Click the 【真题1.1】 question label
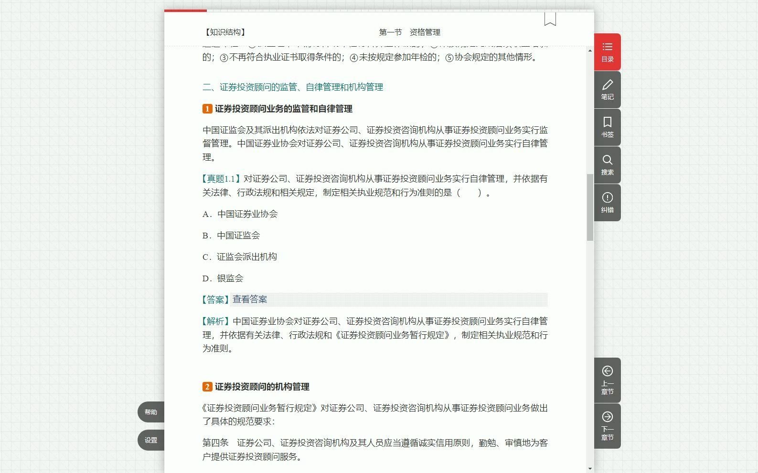Viewport: 758px width, 473px height. [x=222, y=179]
